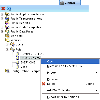This screenshot has height=100, width=100.
Task: Click the Users folder icon
Action: pos(12,44)
